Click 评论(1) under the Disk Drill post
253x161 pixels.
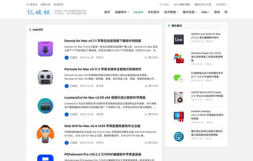(x=100, y=143)
